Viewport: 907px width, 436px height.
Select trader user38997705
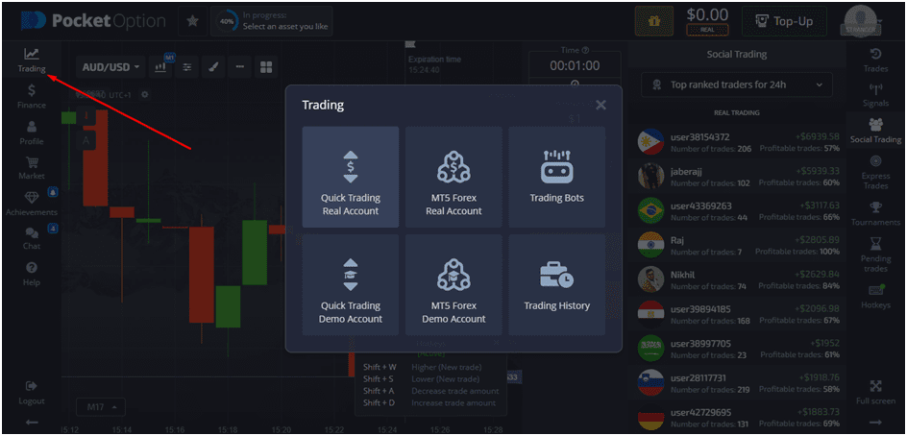coord(738,348)
